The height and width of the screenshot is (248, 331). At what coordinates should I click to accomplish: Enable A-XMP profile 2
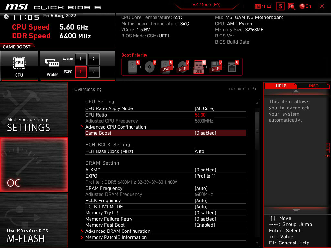(x=94, y=59)
